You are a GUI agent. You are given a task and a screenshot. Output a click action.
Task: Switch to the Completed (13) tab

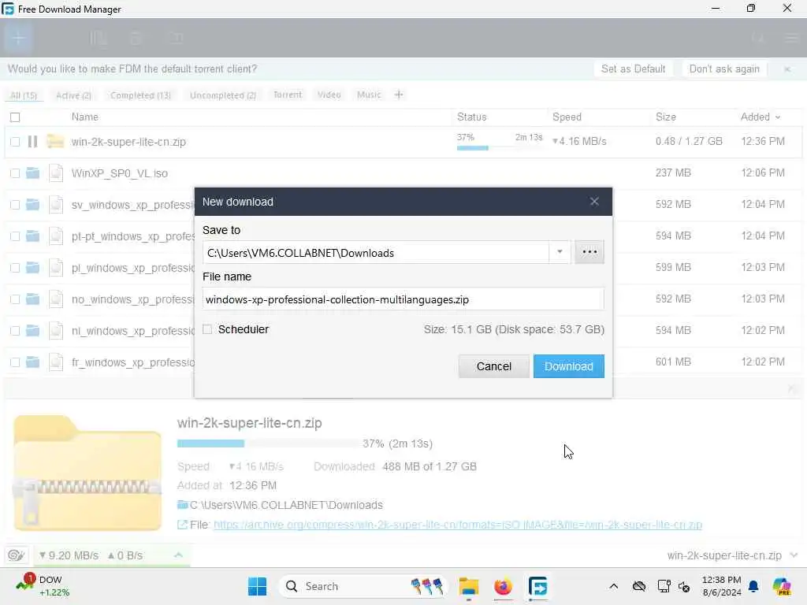[140, 95]
